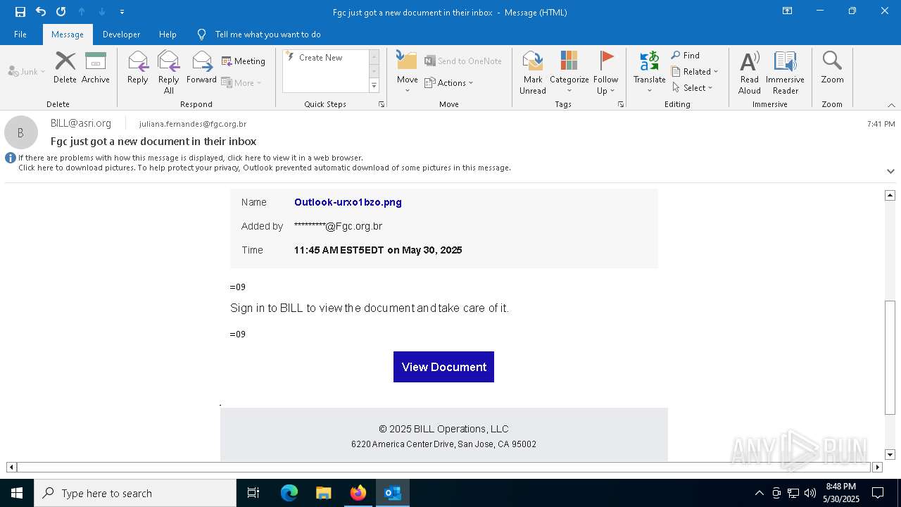
Task: Click Find in the Editing group
Action: (686, 56)
